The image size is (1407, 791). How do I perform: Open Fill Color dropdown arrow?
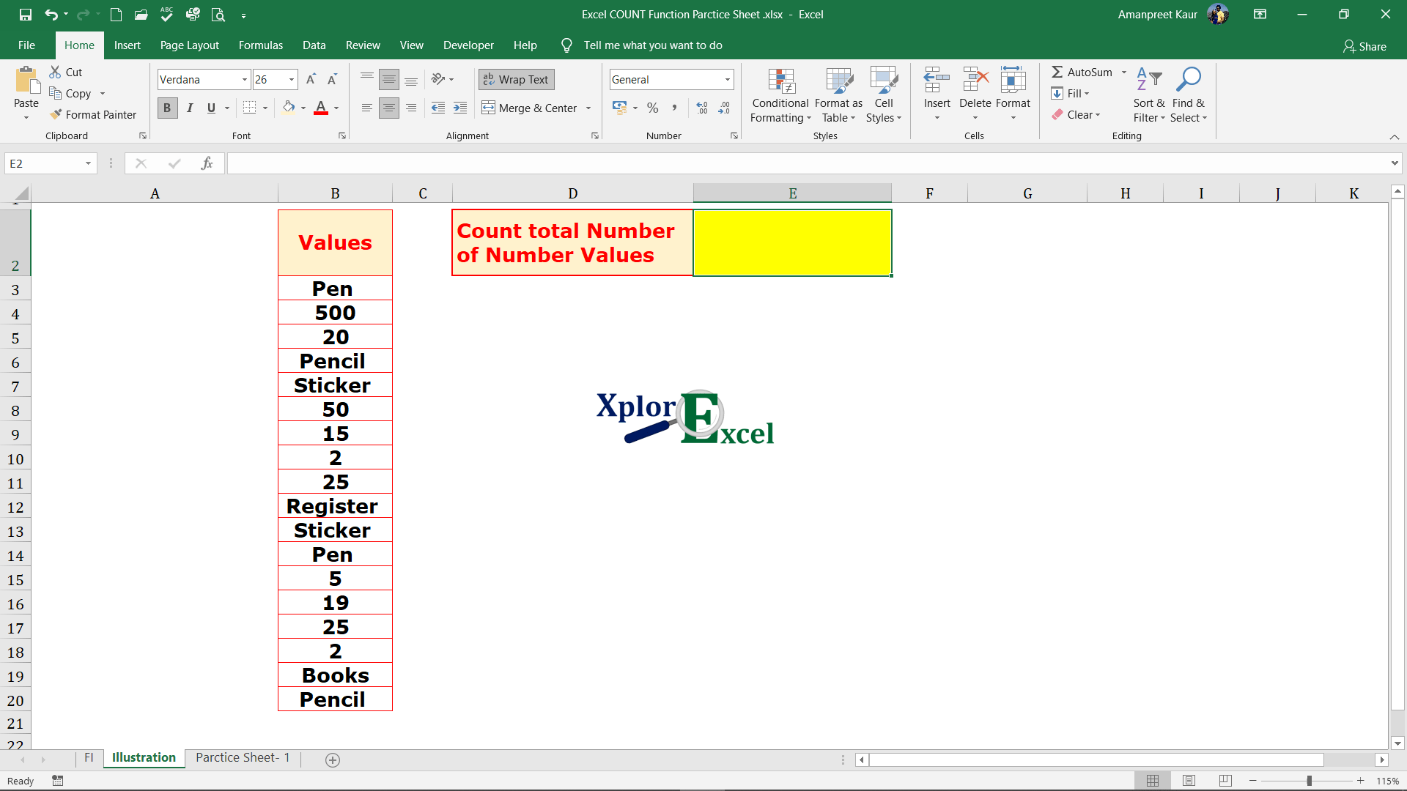click(303, 108)
